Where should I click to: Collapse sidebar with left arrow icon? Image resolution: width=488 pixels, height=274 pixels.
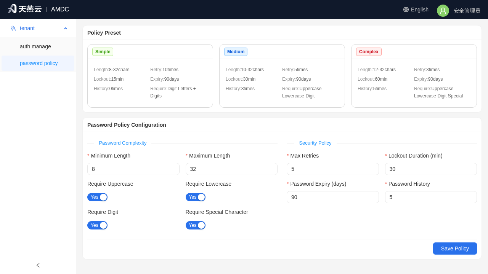click(38, 265)
